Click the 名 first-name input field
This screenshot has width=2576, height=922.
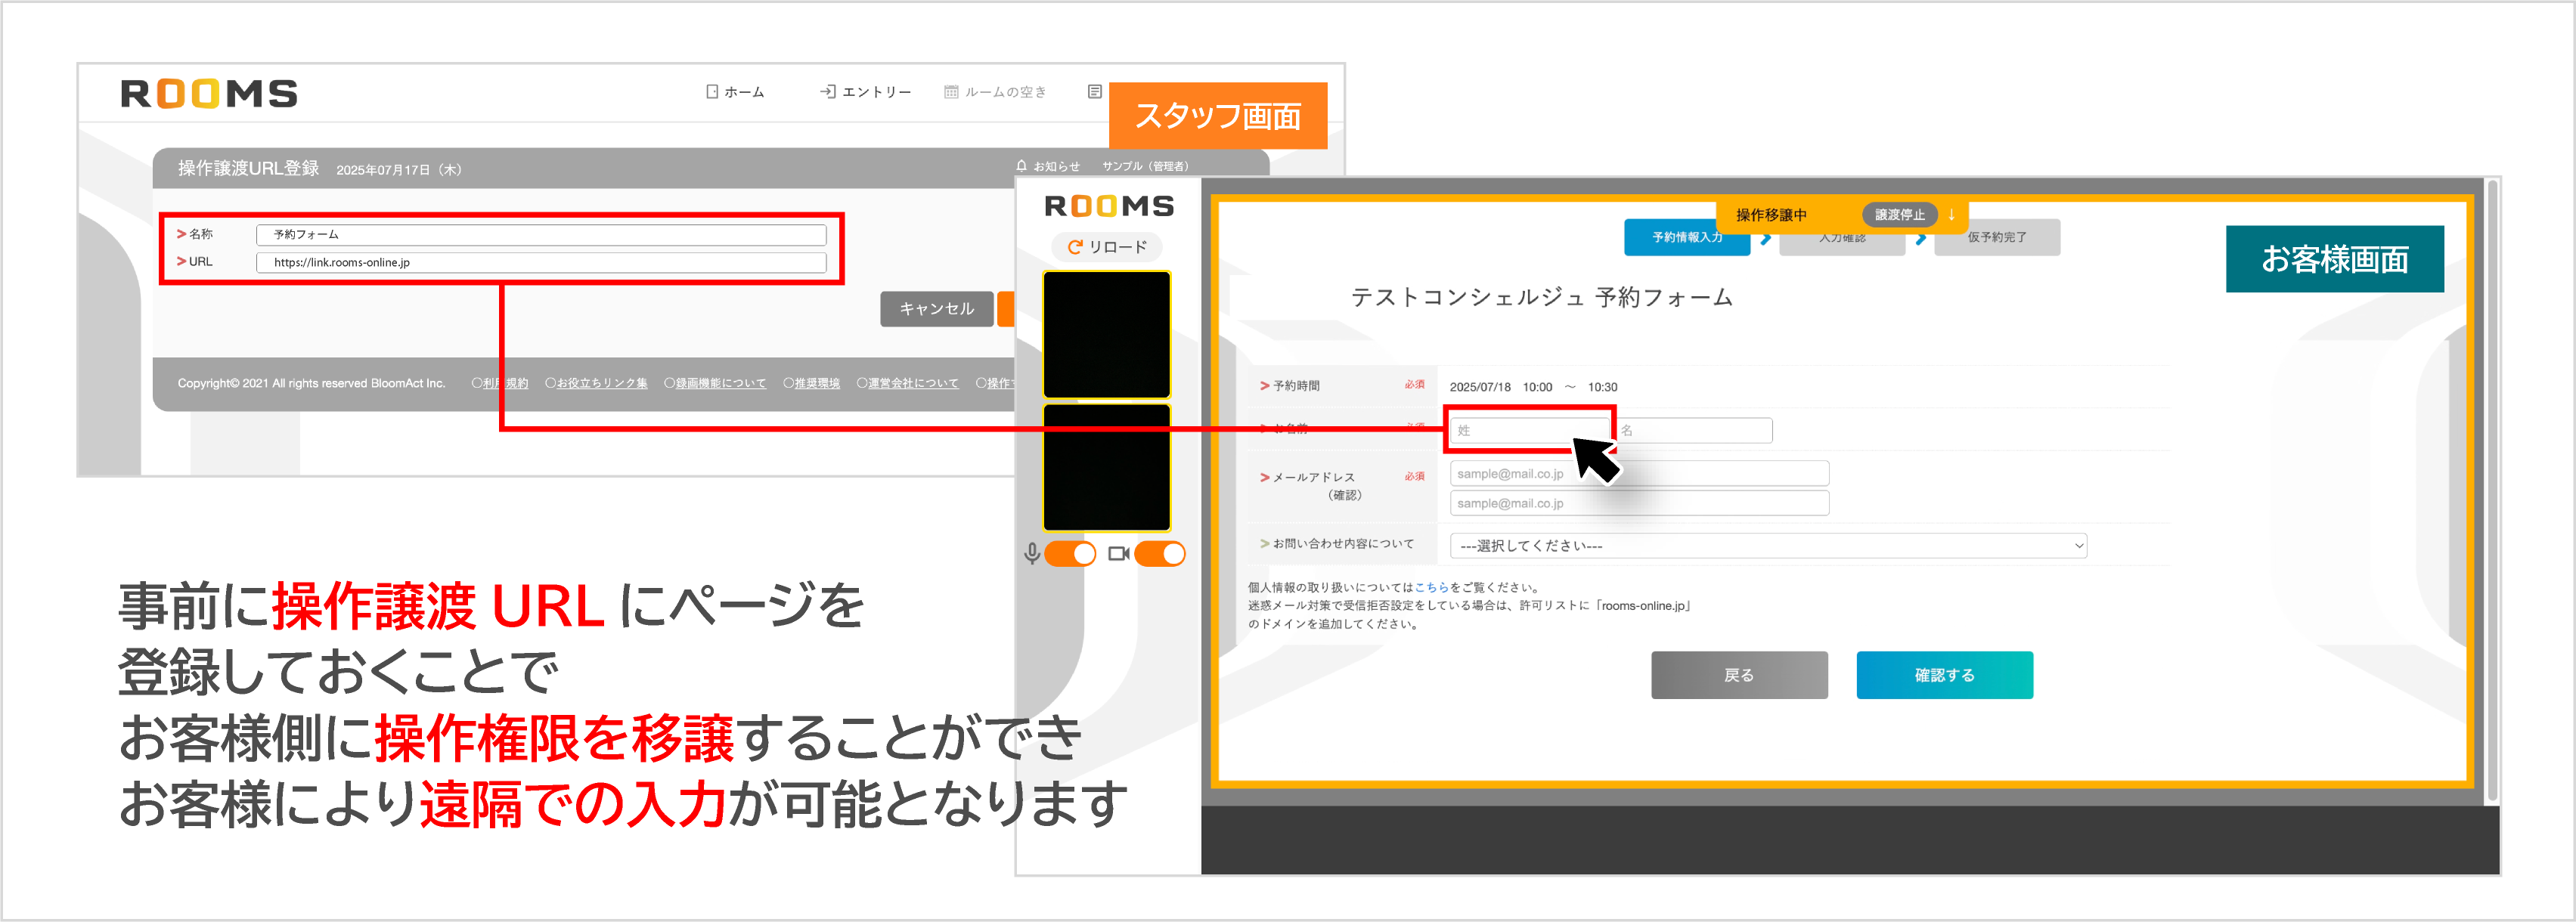pyautogui.click(x=1695, y=430)
